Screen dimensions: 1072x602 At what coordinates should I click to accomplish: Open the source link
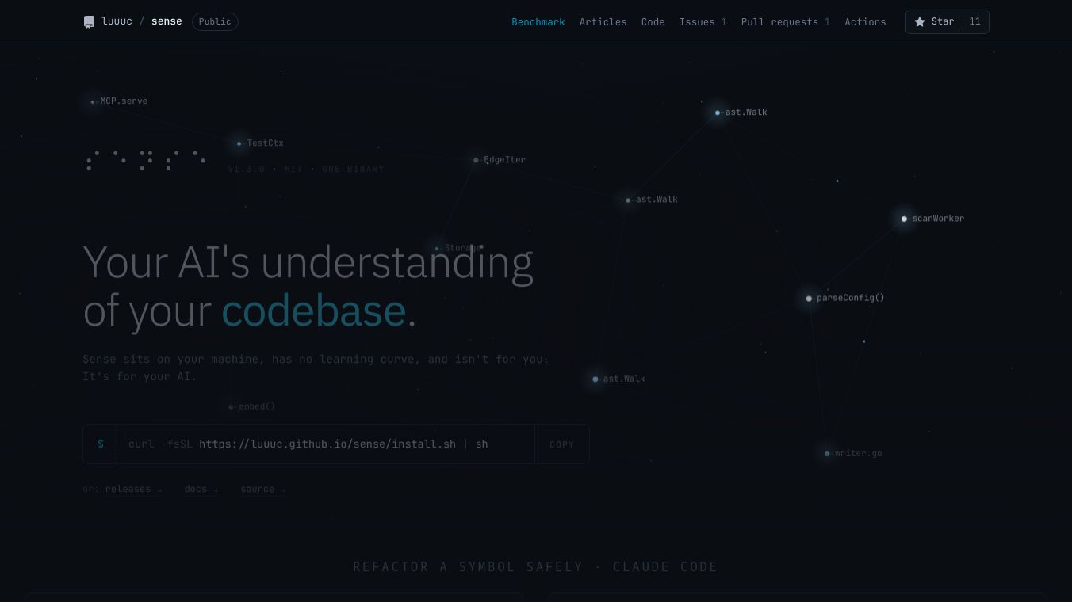pos(263,490)
